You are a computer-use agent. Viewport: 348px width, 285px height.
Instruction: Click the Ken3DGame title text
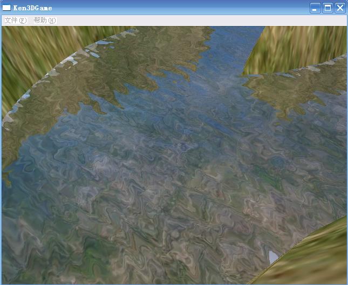point(32,8)
